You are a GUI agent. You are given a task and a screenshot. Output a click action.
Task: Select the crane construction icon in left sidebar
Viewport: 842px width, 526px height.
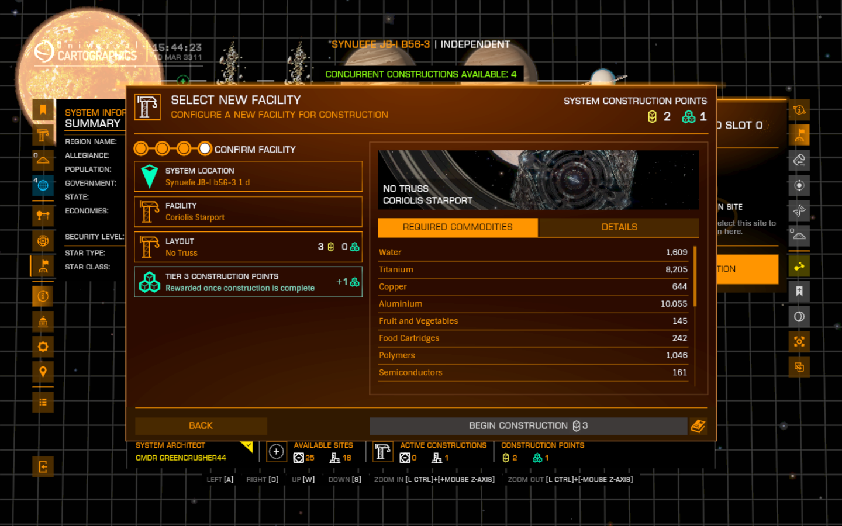(x=43, y=135)
